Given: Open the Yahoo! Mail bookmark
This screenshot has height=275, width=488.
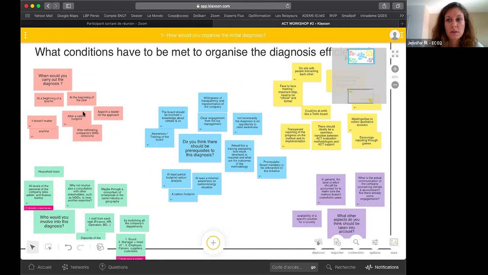Looking at the screenshot, I should [43, 16].
